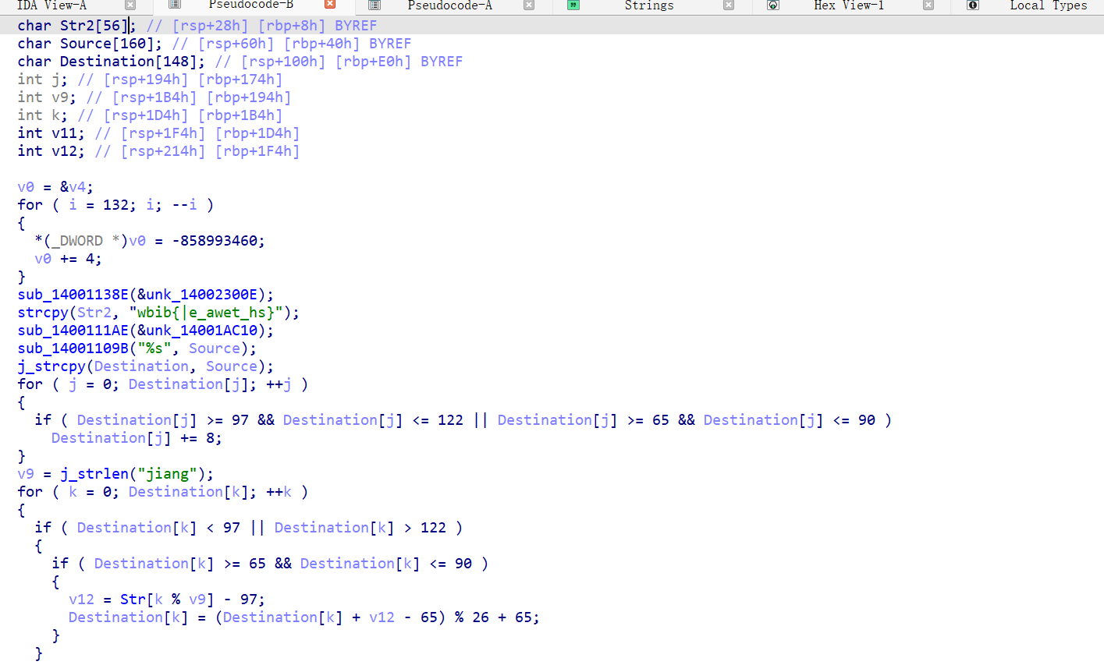1104x665 pixels.
Task: Click the "Destination[j] += 8;" statement
Action: 137,438
